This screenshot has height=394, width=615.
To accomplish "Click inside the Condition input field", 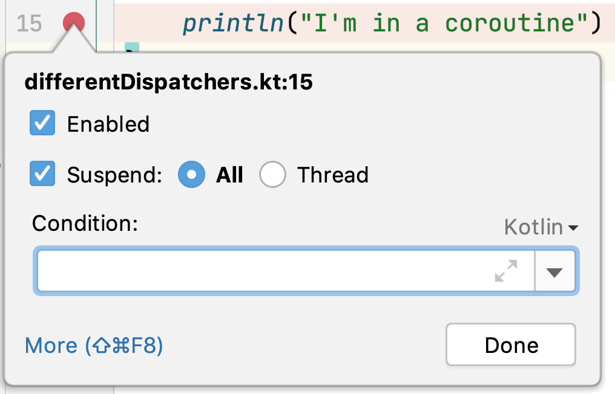I will coord(286,271).
